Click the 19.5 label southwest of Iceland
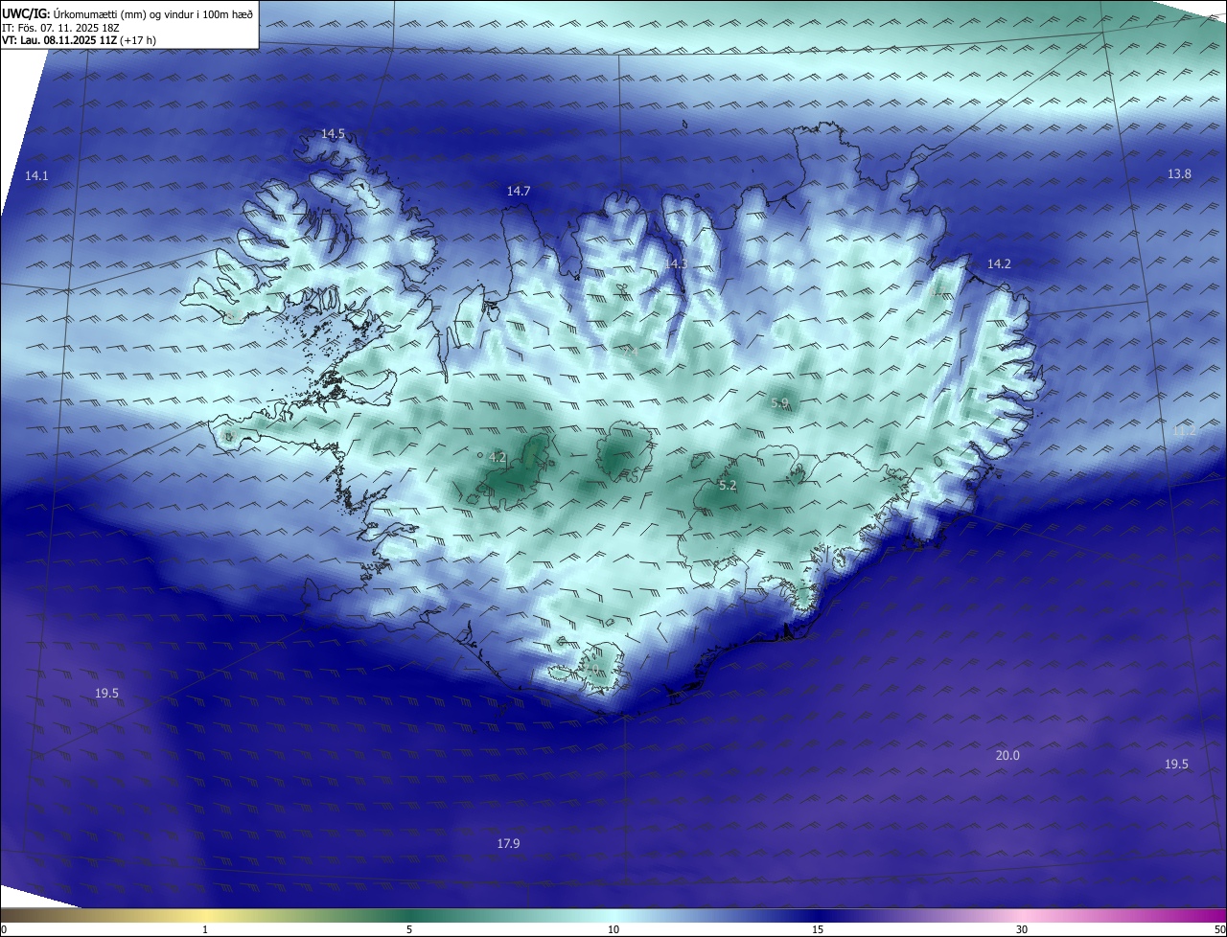The height and width of the screenshot is (937, 1227). click(x=106, y=693)
